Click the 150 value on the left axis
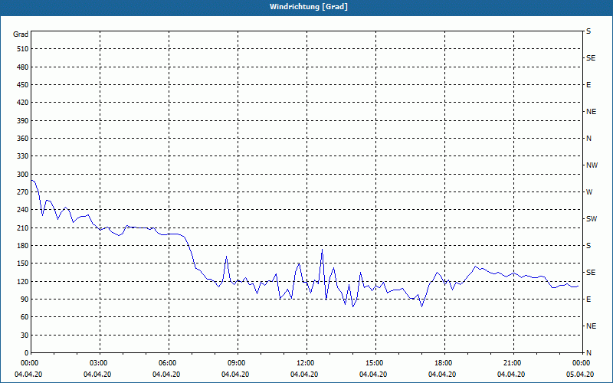The height and width of the screenshot is (383, 613). 23,264
